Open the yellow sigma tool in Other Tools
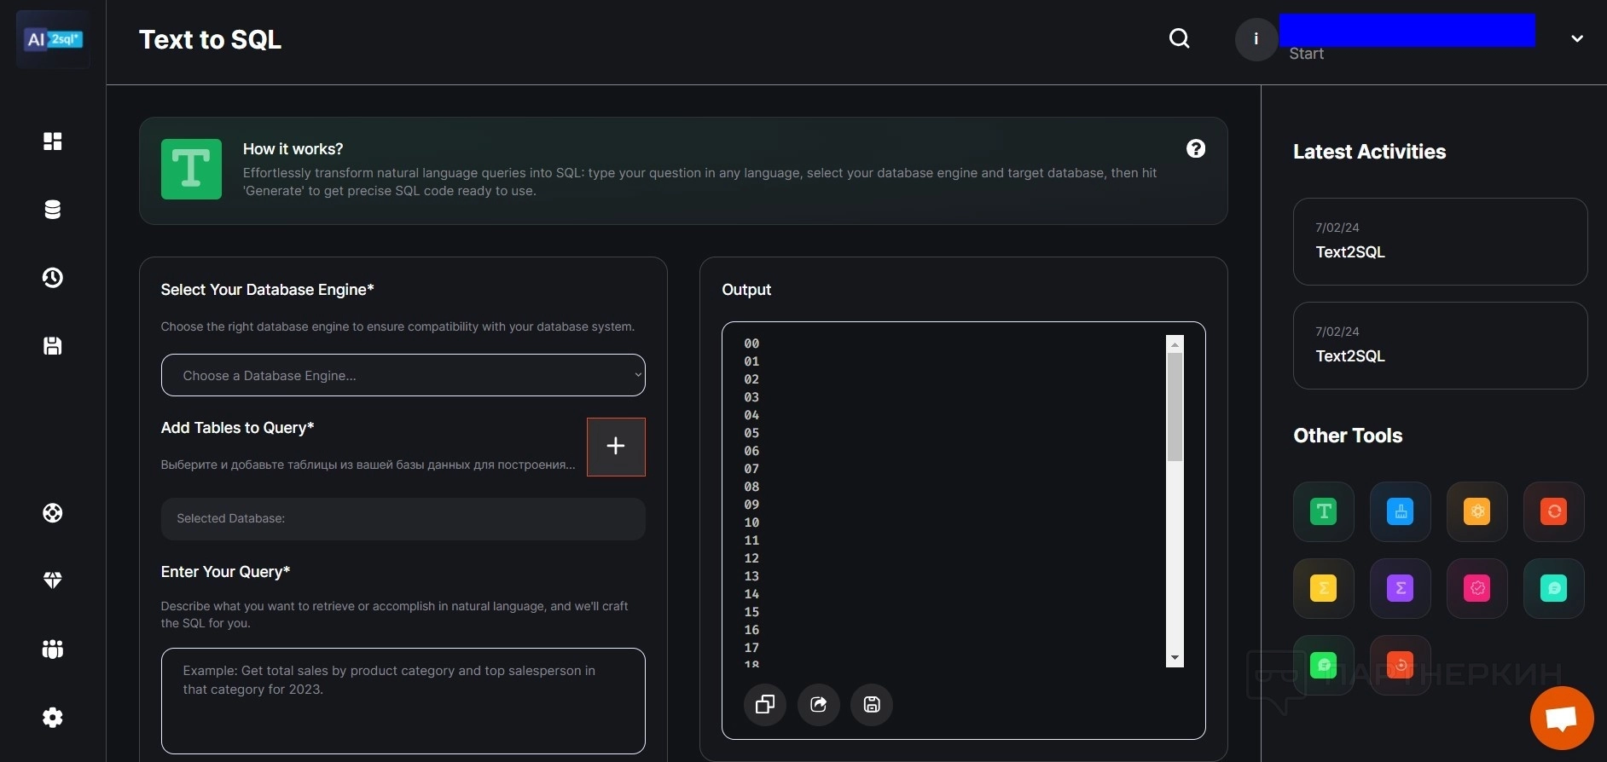 coord(1324,588)
